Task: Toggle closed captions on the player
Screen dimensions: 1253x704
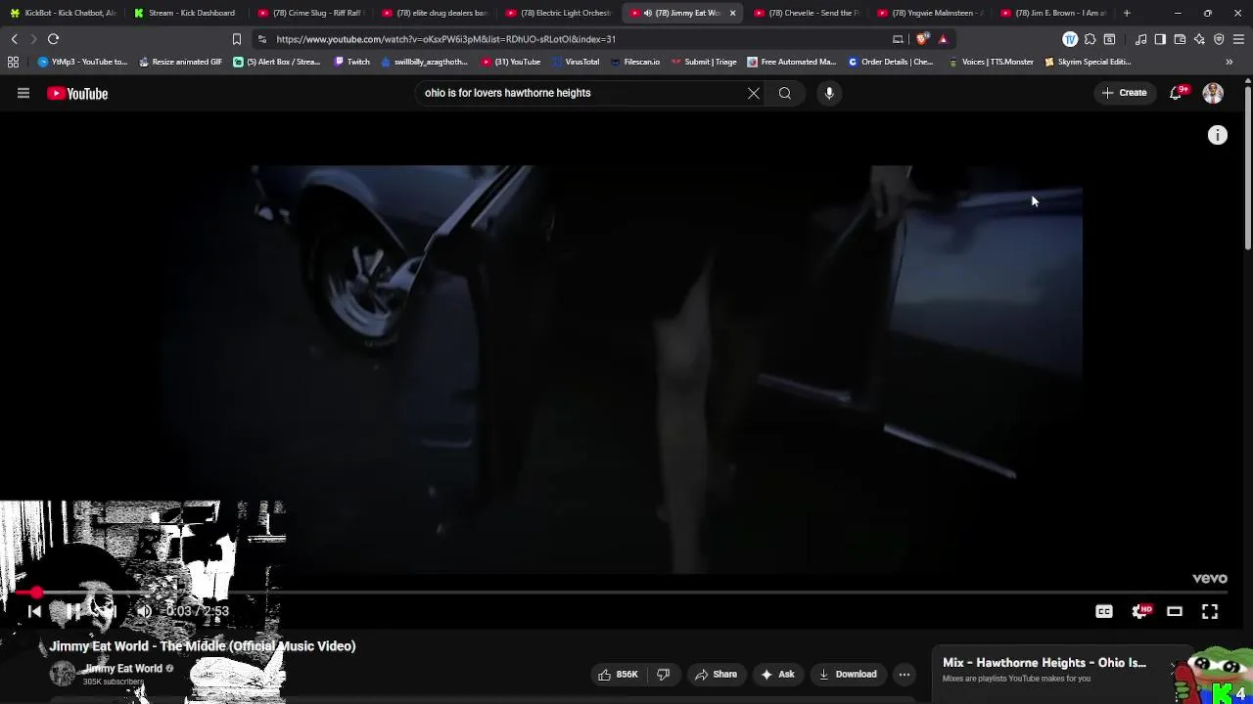Action: 1104,611
